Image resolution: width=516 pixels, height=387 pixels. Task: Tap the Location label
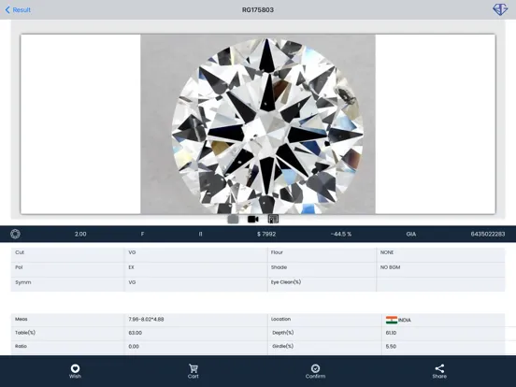280,319
